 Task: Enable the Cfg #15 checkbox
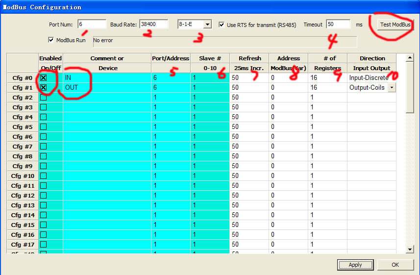(44, 225)
